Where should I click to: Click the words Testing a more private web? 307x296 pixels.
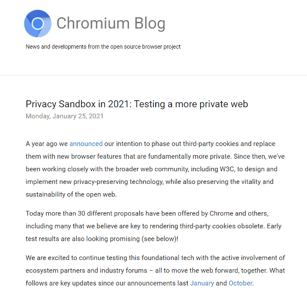(x=191, y=104)
